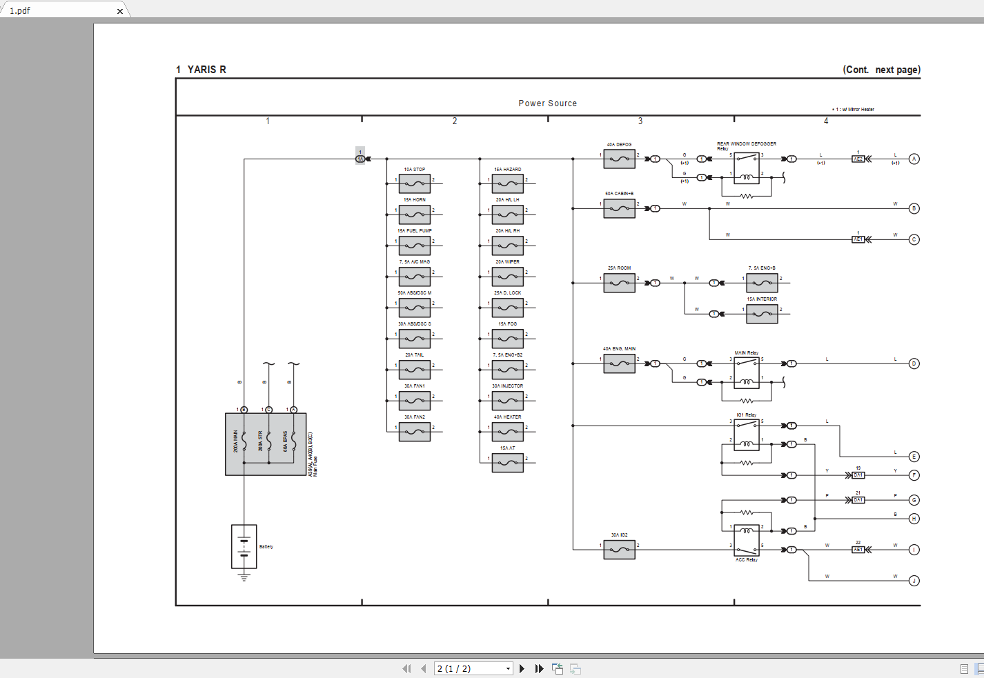The width and height of the screenshot is (984, 678).
Task: Click the '25A D. LOCK' fuse label
Action: click(508, 292)
